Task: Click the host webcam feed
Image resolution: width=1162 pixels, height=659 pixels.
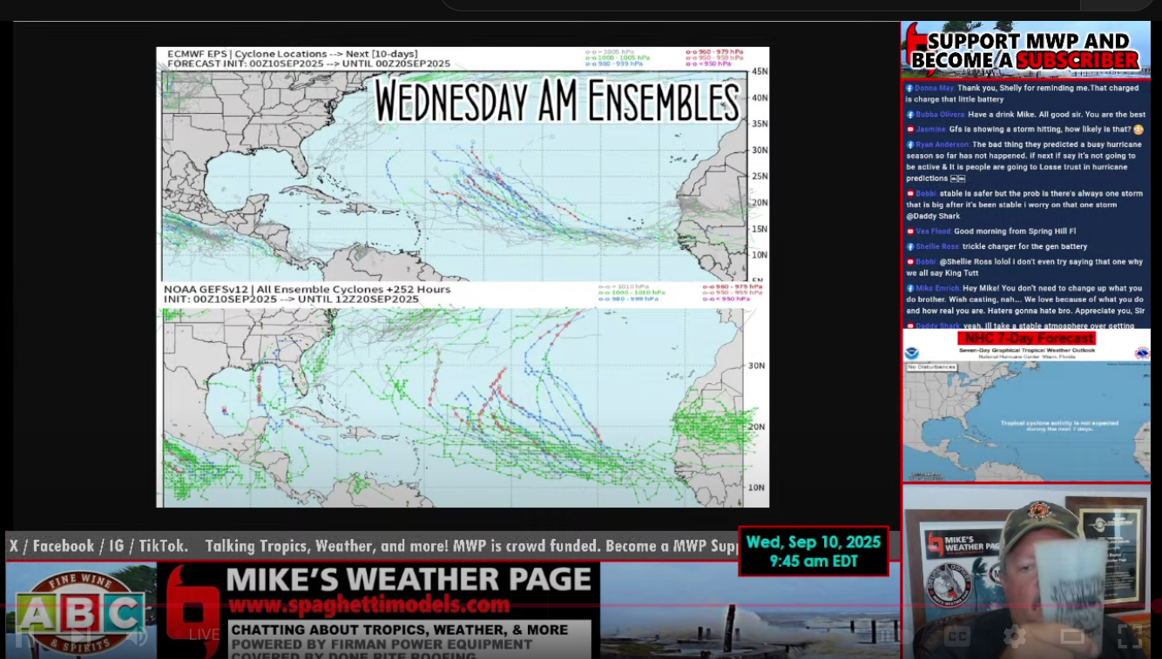Action: [1026, 571]
